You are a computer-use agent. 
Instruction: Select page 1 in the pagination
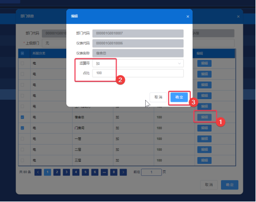[48, 172]
